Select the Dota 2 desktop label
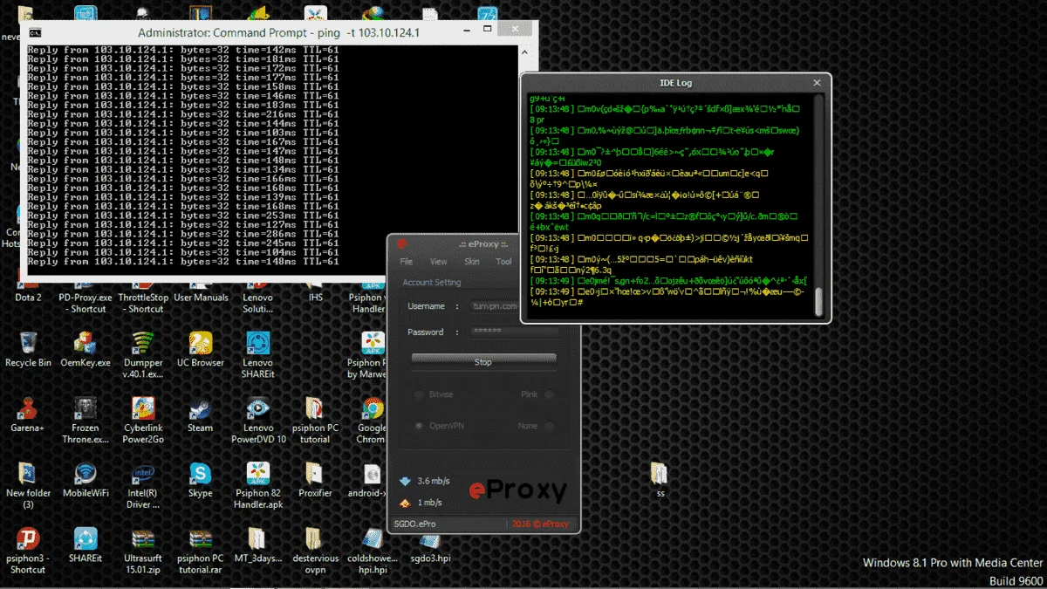 [28, 298]
